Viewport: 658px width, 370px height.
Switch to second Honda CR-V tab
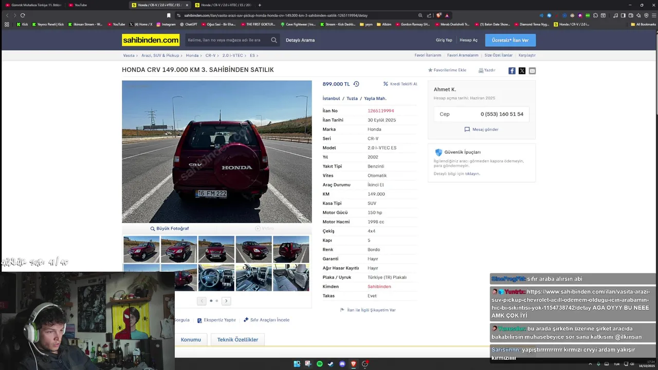(x=223, y=5)
